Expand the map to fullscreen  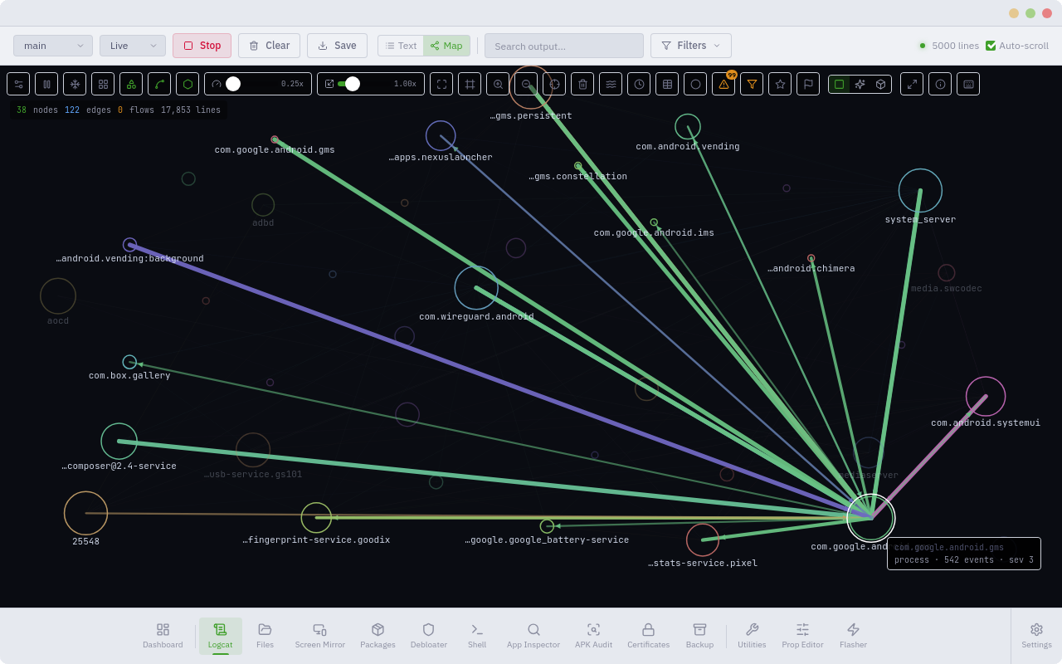tap(912, 84)
